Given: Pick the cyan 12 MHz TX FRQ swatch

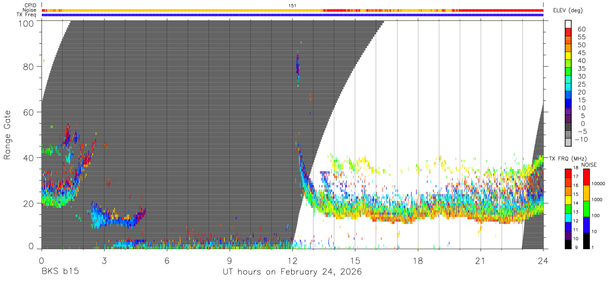Looking at the screenshot, I should pyautogui.click(x=568, y=218).
